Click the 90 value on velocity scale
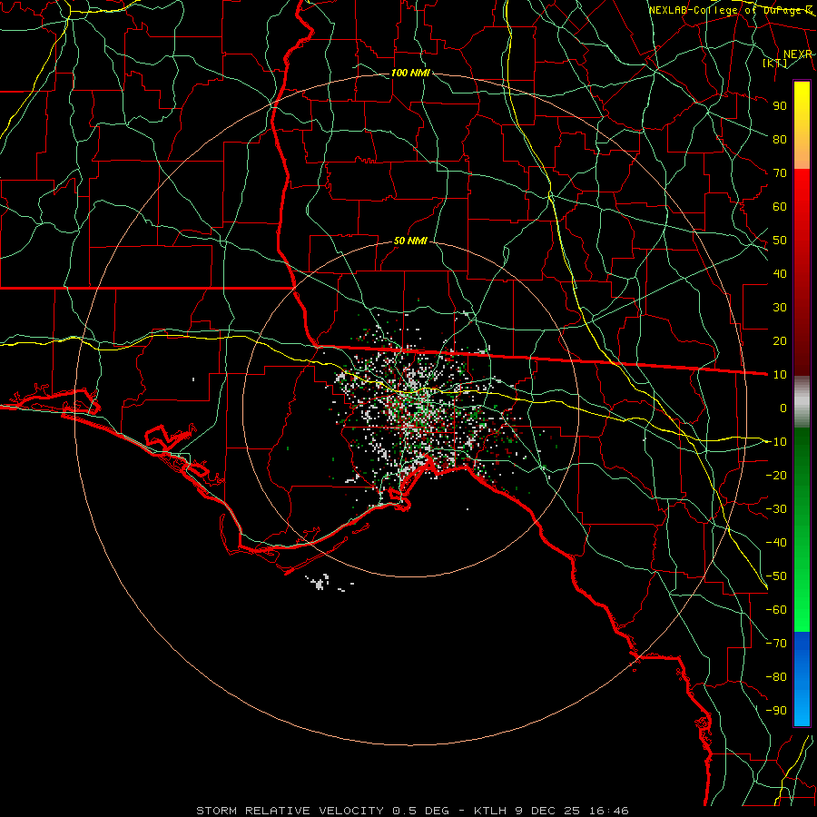Image resolution: width=817 pixels, height=817 pixels. tap(780, 106)
